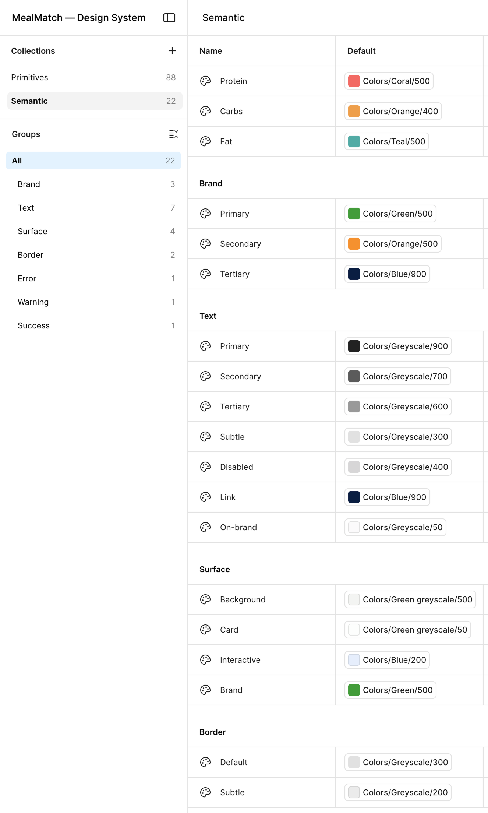Click the palette icon beside Carbs
Viewport: 488px width, 813px height.
click(205, 111)
